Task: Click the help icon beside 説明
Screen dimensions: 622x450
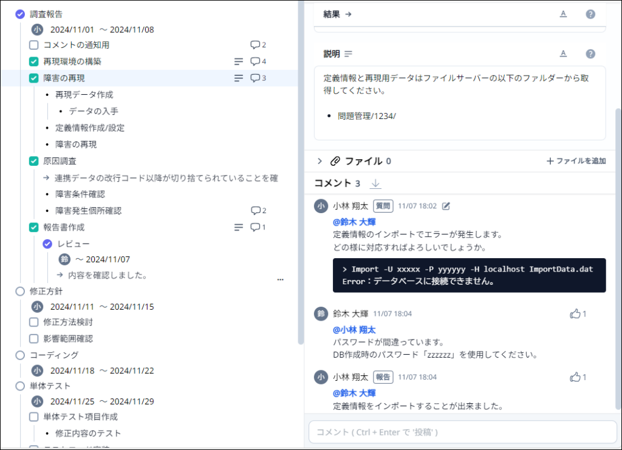Action: point(590,54)
